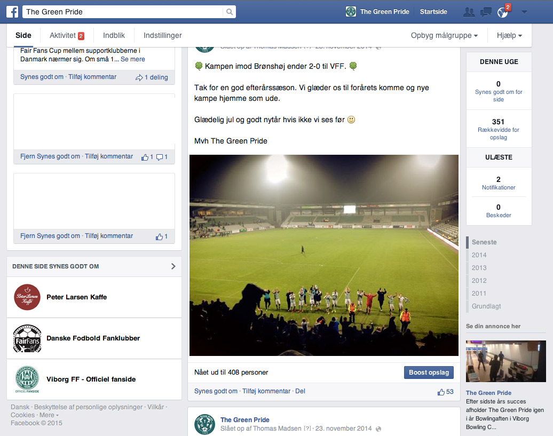Click the Danske Fodbold Fanklubber FairFans logo

pyautogui.click(x=27, y=338)
